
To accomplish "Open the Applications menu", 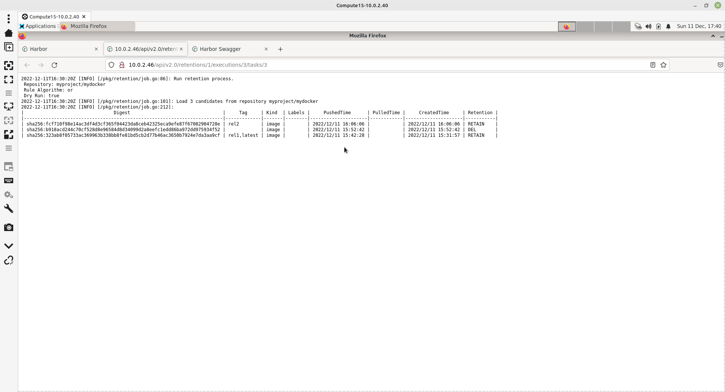I will (39, 26).
